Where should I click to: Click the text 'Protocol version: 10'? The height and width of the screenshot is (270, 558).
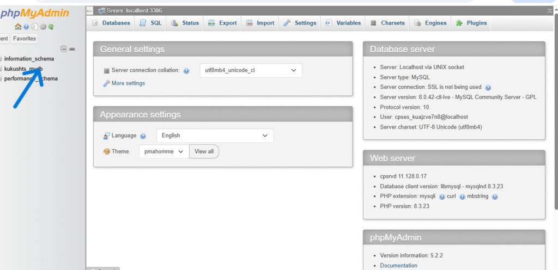coord(405,107)
